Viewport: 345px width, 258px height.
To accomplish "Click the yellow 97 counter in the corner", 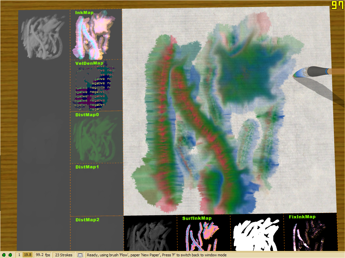I will [x=338, y=5].
